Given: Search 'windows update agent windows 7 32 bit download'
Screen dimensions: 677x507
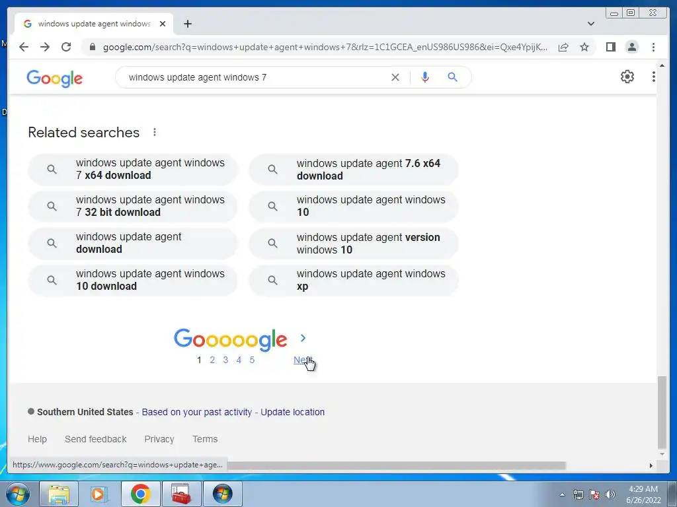Looking at the screenshot, I should tap(132, 206).
